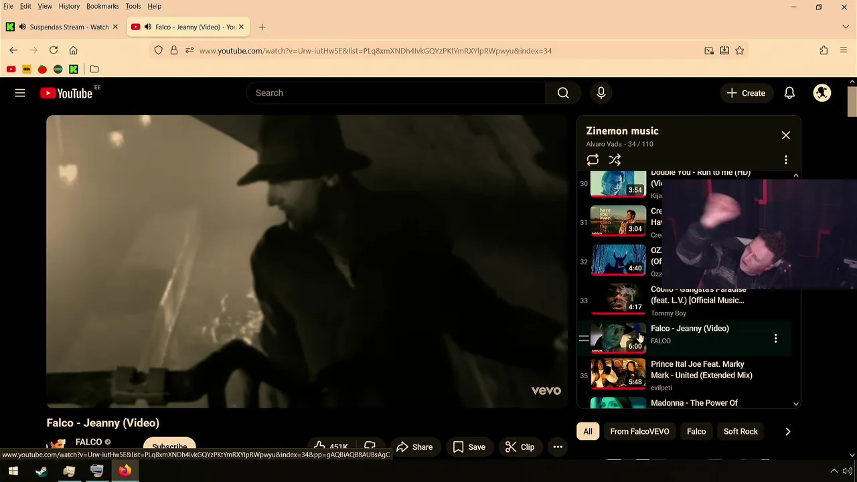Click the Falco - Jeanny (Video) playlist title
This screenshot has height=482, width=857.
coord(690,328)
